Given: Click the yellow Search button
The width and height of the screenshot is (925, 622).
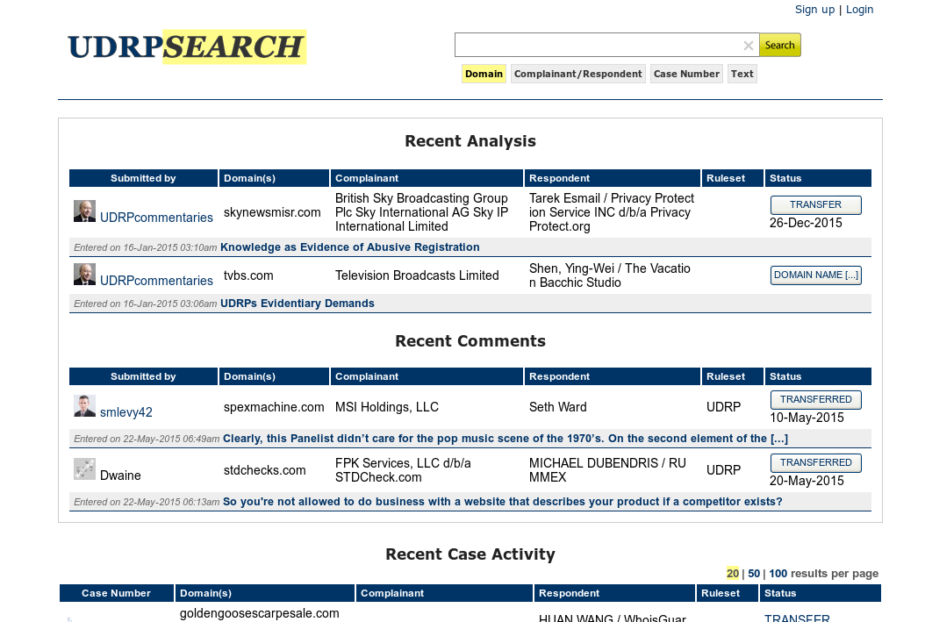Looking at the screenshot, I should (779, 46).
